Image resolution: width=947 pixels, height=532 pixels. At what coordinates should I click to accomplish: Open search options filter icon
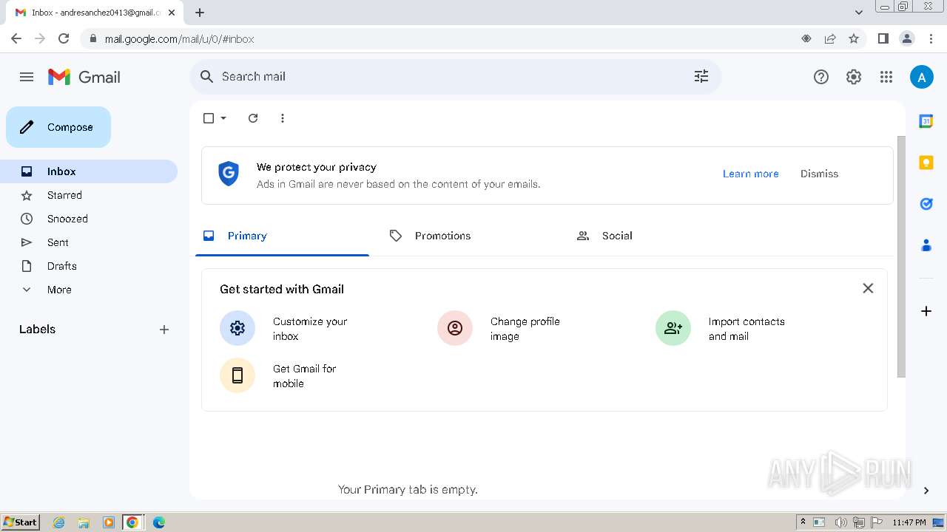(x=701, y=76)
